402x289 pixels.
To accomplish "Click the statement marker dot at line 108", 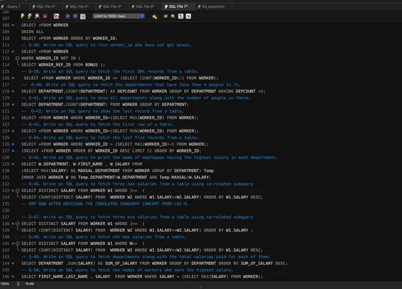I will click(x=13, y=25).
